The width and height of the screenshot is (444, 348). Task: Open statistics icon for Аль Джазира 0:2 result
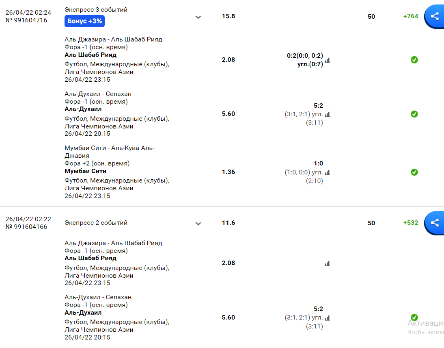(328, 60)
